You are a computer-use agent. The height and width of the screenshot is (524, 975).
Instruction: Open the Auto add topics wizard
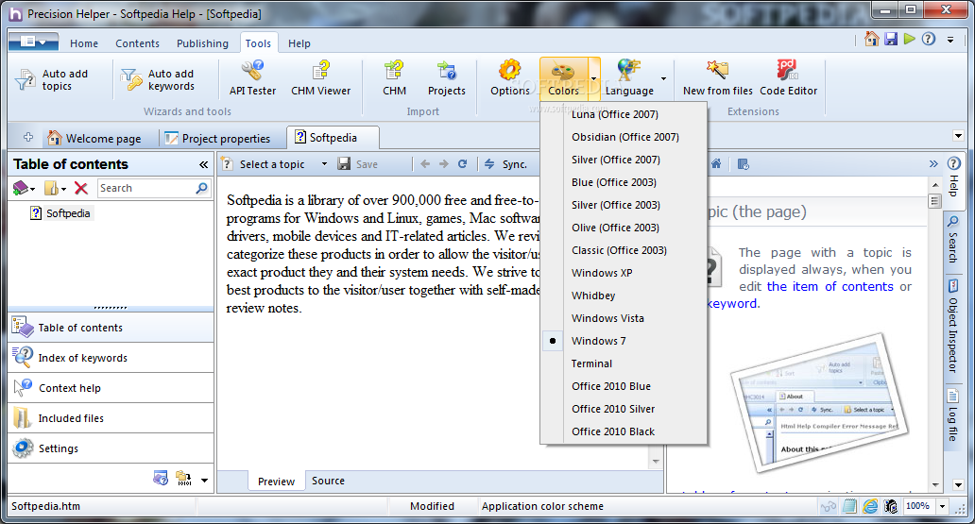coord(52,79)
